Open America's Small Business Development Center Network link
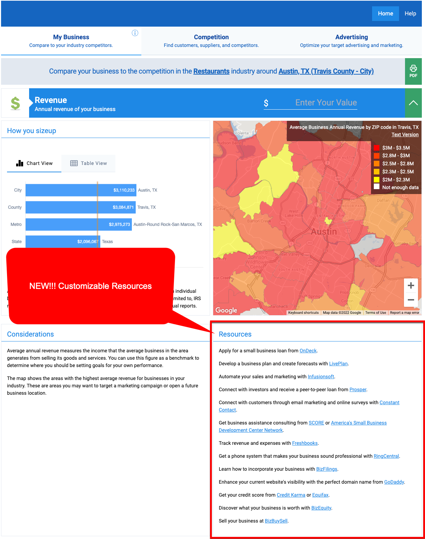The height and width of the screenshot is (539, 425). point(359,423)
